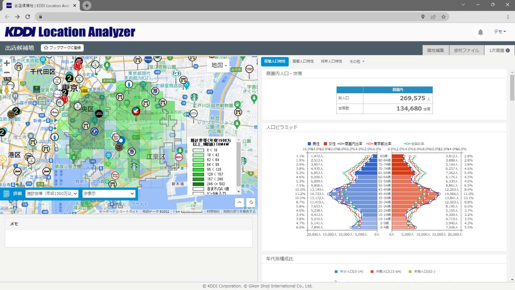Open Chrome share page icon
This screenshot has height=290, width=515.
point(433,17)
